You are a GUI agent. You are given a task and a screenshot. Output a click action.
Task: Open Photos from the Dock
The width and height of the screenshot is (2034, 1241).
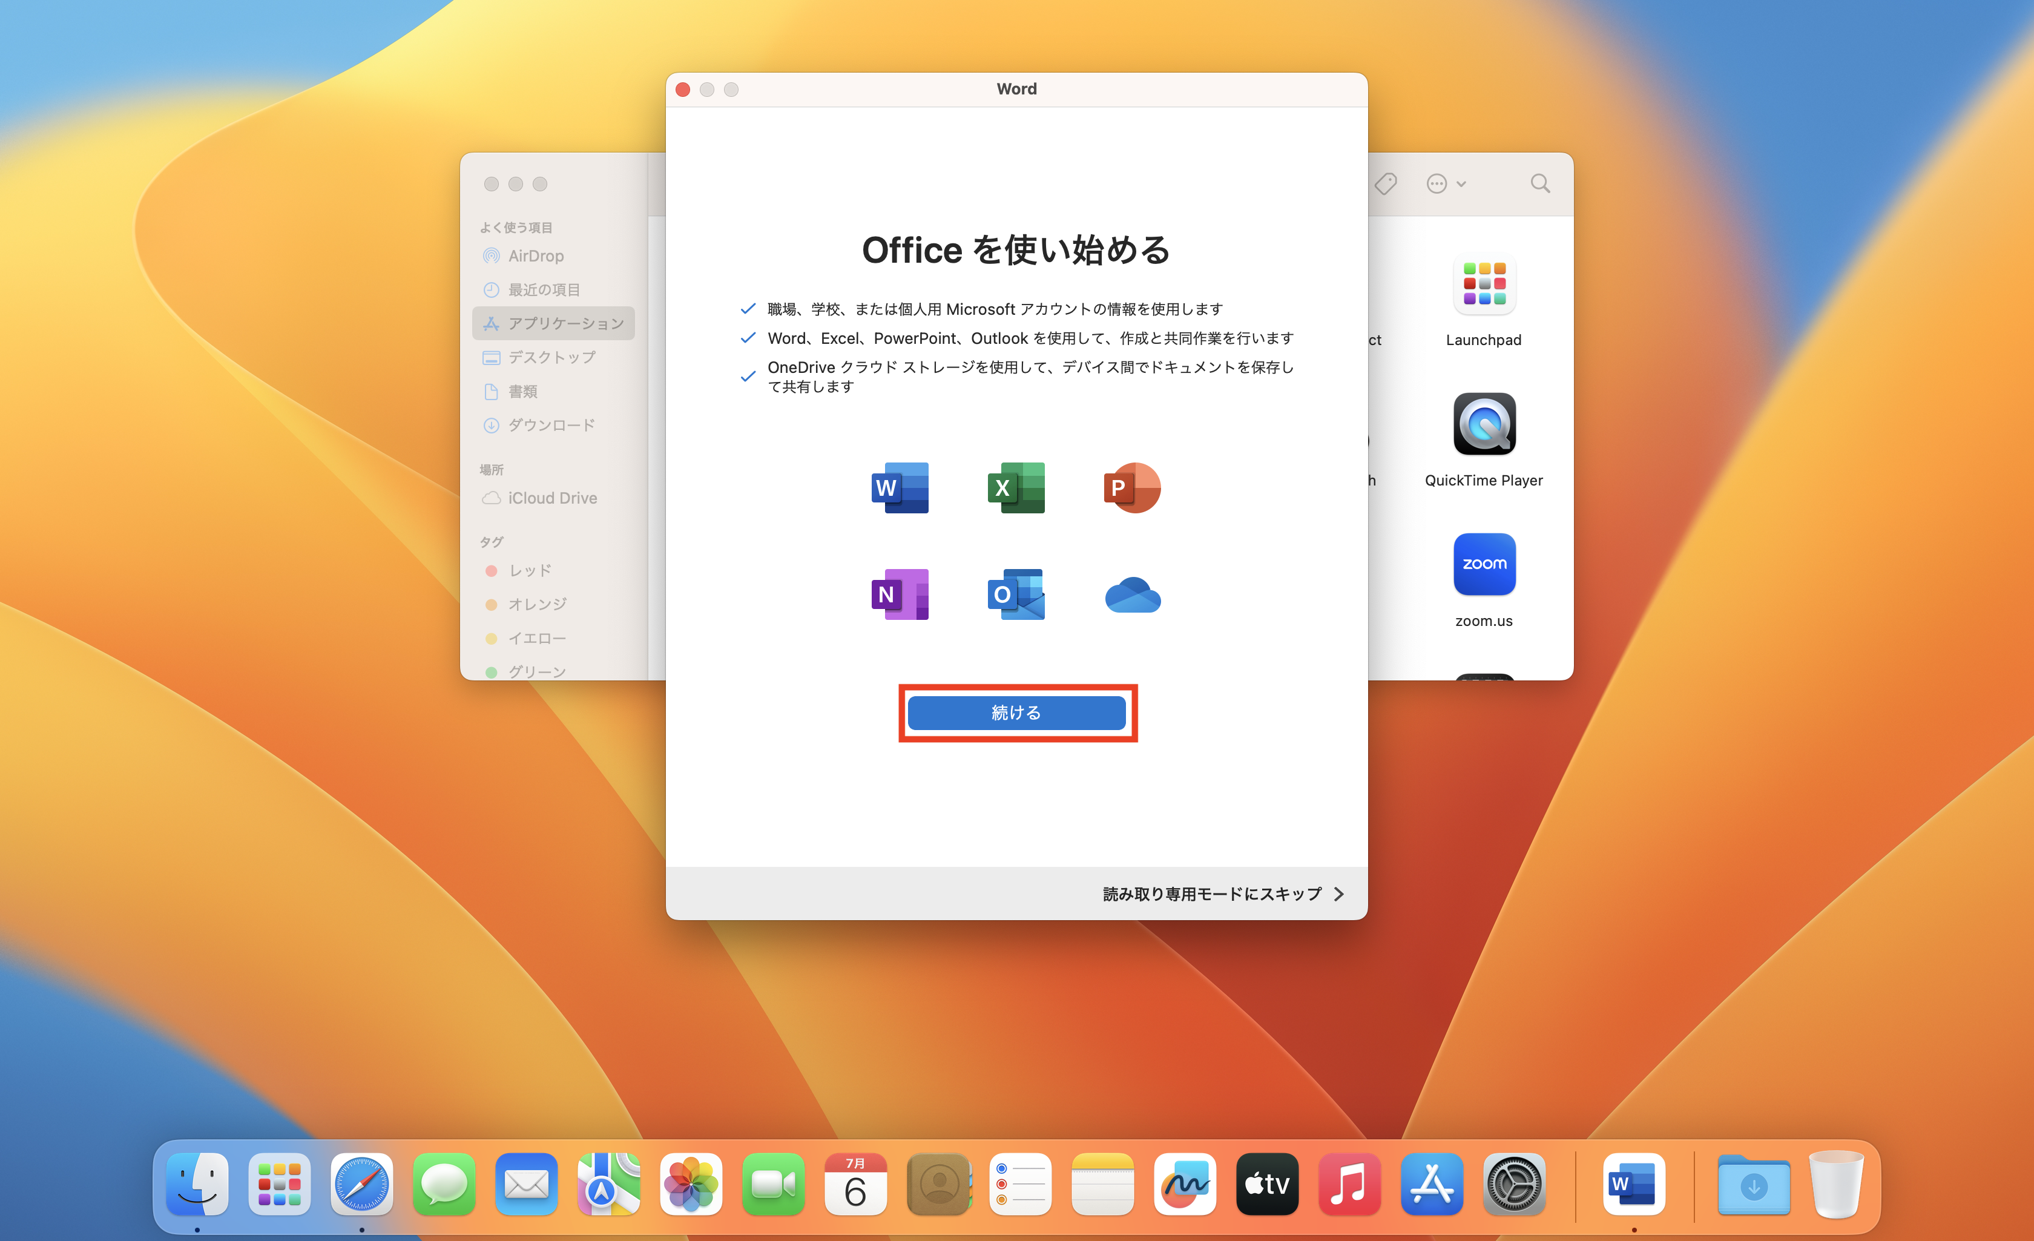tap(691, 1185)
